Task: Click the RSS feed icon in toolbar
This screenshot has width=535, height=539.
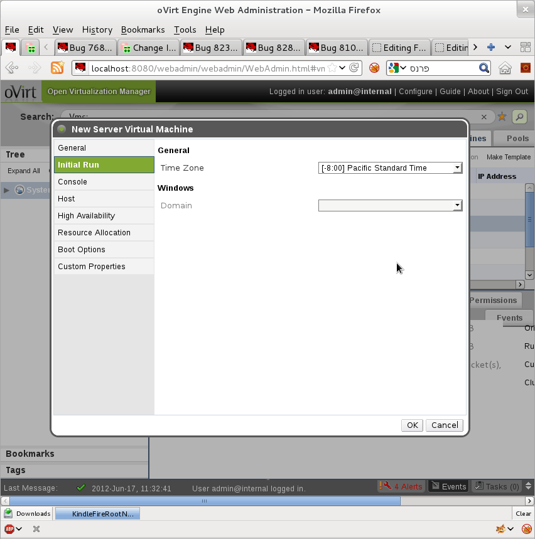Action: click(57, 68)
